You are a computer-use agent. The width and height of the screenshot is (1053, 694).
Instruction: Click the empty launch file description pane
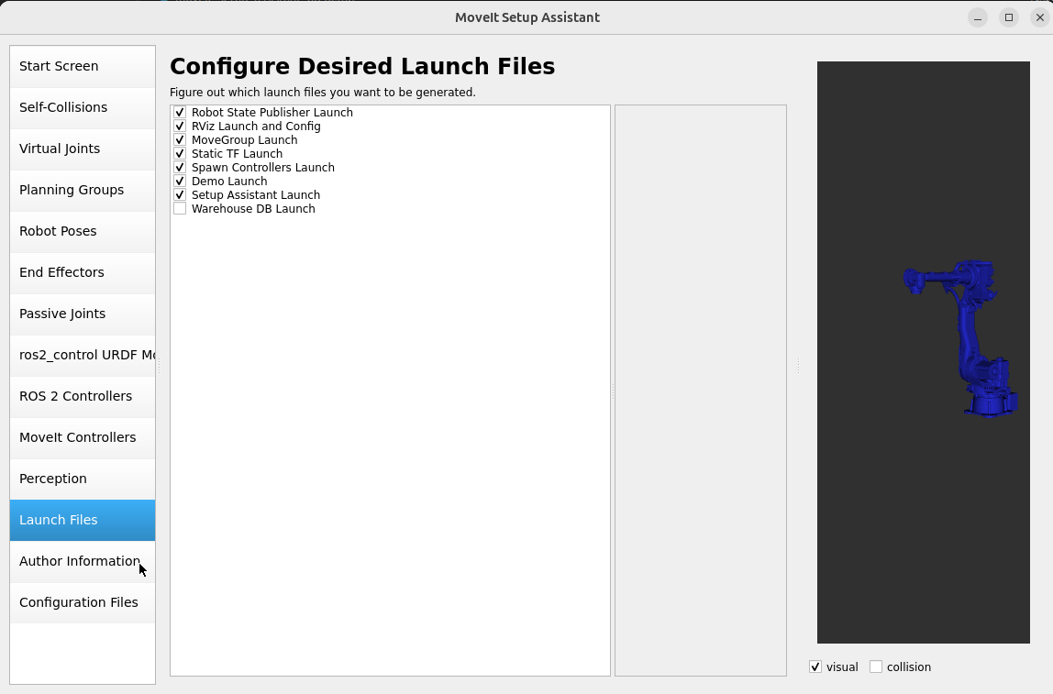point(701,390)
